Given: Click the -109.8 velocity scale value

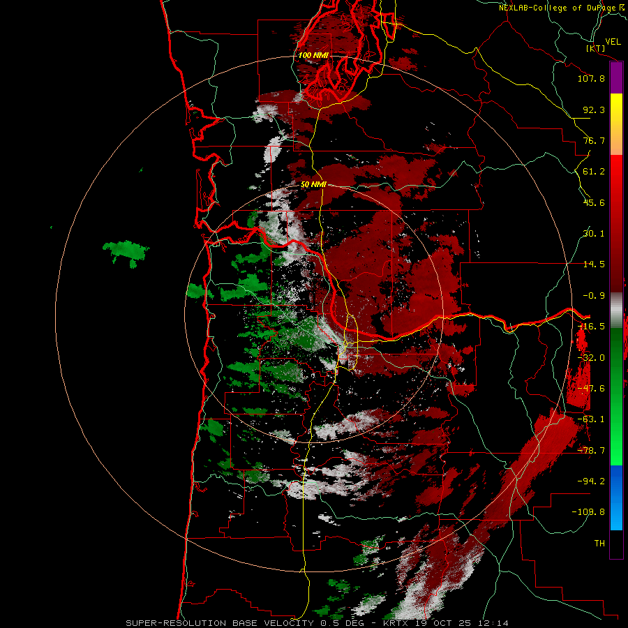Looking at the screenshot, I should click(x=588, y=512).
